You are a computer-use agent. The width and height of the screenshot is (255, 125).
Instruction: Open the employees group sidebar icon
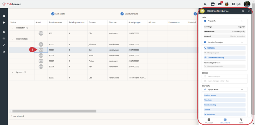[4, 38]
